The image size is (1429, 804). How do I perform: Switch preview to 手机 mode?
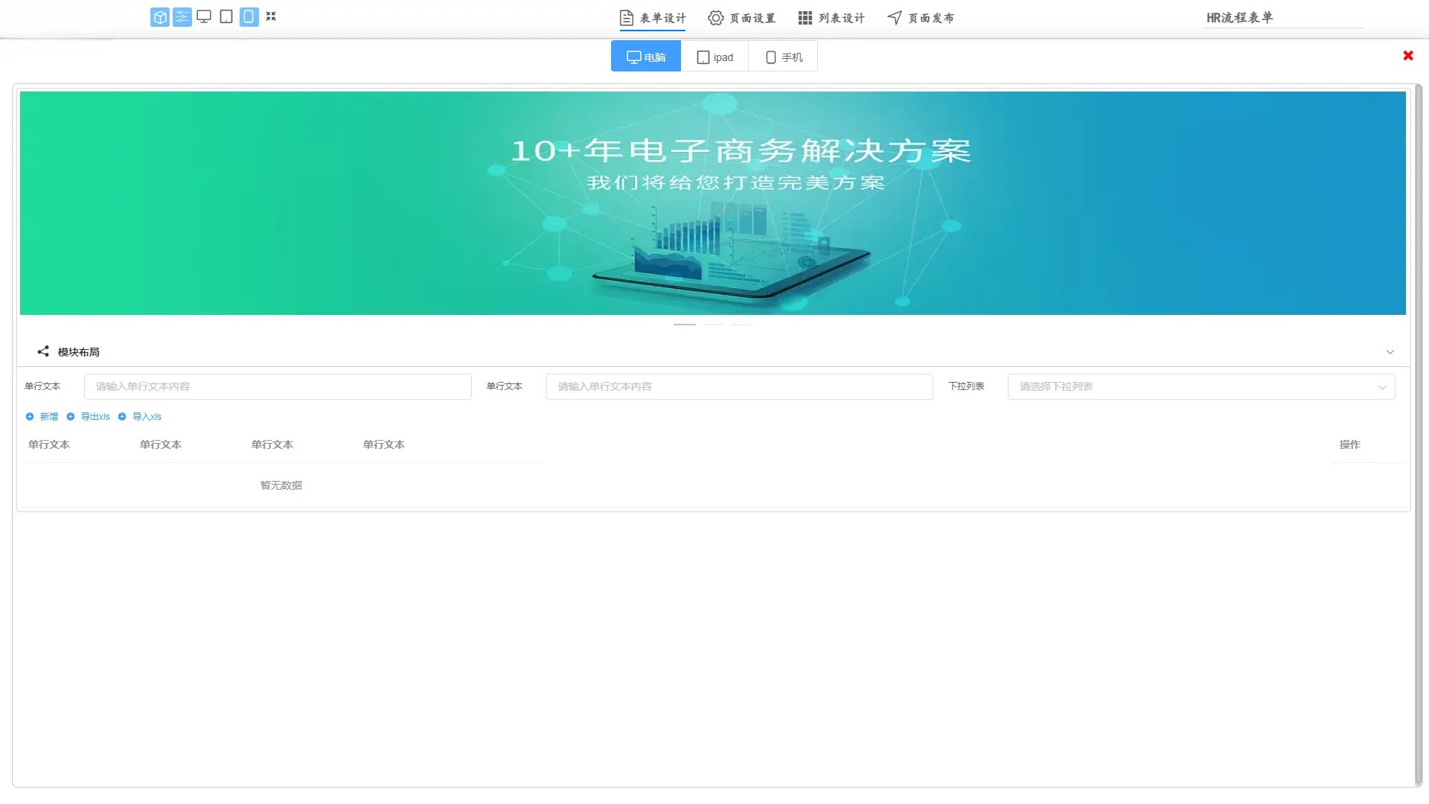[784, 57]
